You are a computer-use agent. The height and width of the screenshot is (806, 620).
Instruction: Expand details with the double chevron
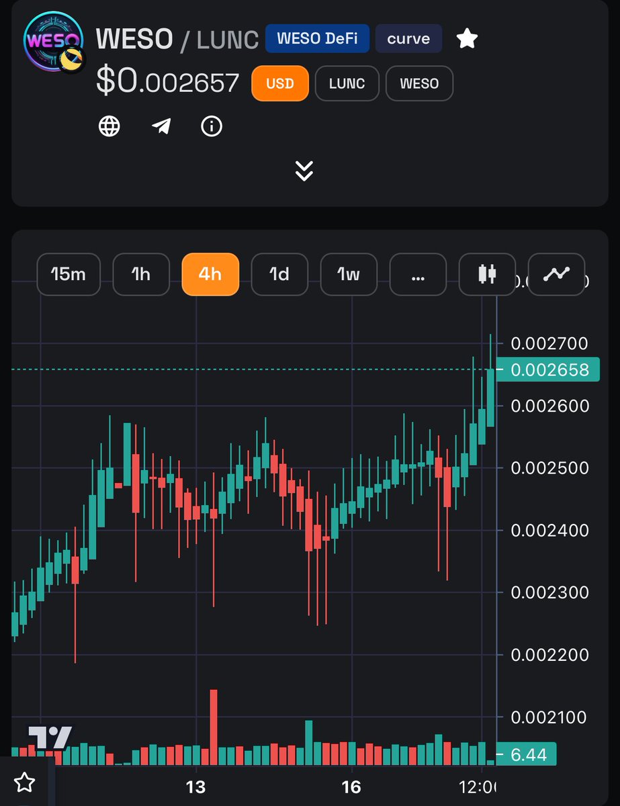click(x=304, y=171)
